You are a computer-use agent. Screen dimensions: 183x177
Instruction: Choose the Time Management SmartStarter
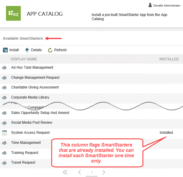pos(26,143)
